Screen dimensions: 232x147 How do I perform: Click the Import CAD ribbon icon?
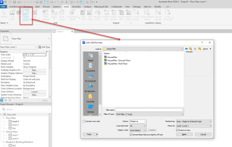(106, 15)
